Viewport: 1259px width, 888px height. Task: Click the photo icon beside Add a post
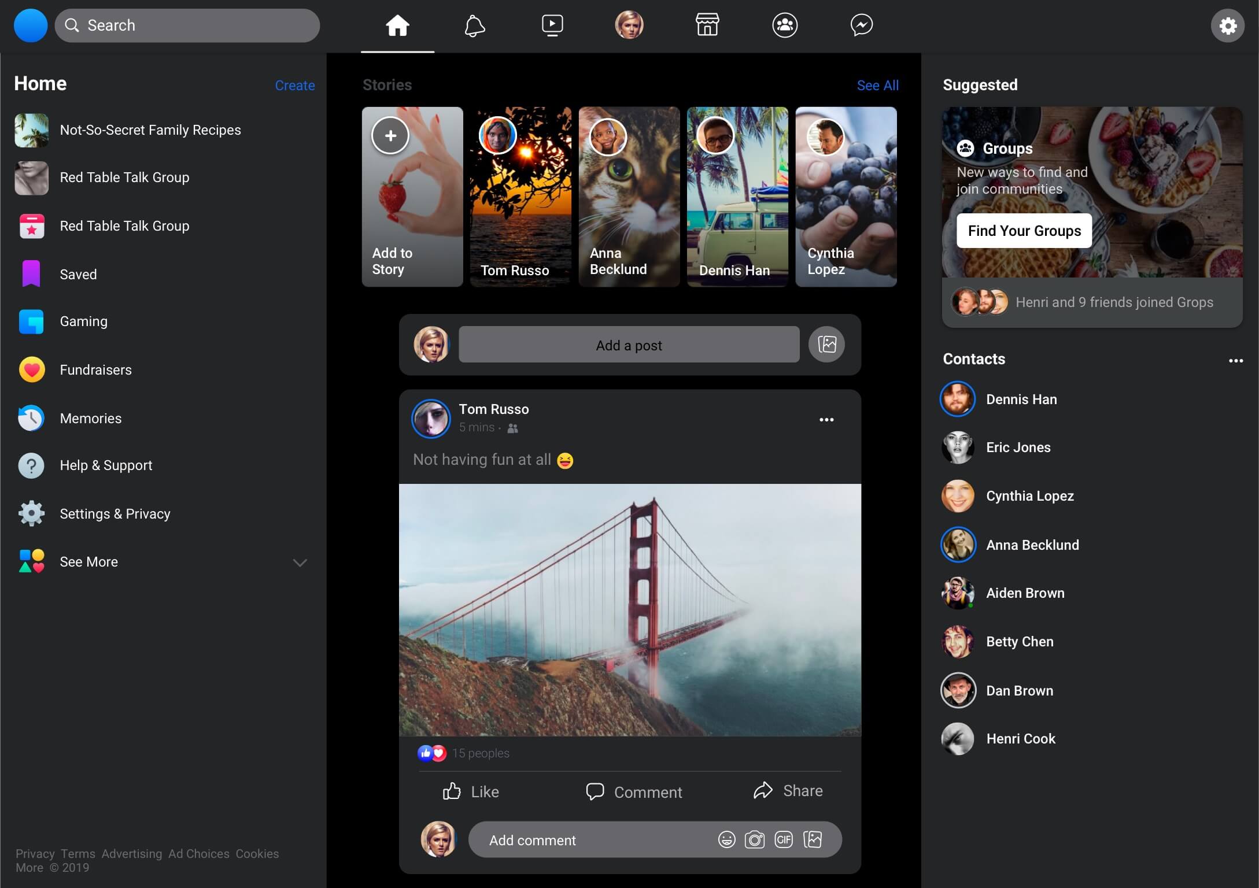click(x=826, y=345)
